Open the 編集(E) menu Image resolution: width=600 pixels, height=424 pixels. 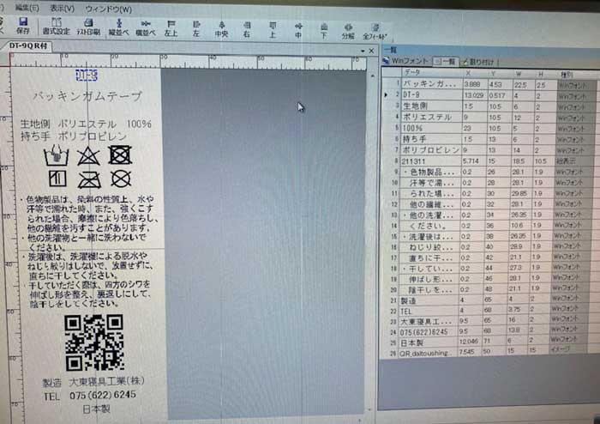(27, 7)
